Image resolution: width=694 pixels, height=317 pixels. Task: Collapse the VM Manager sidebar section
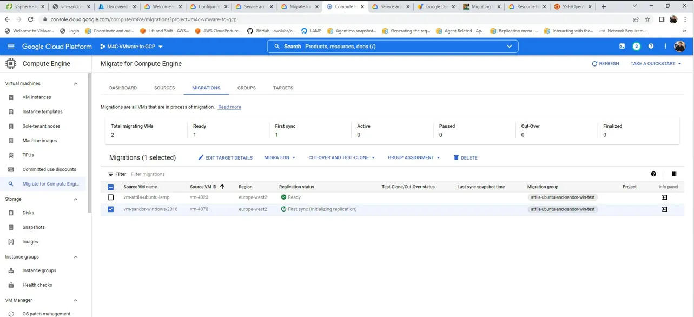76,300
